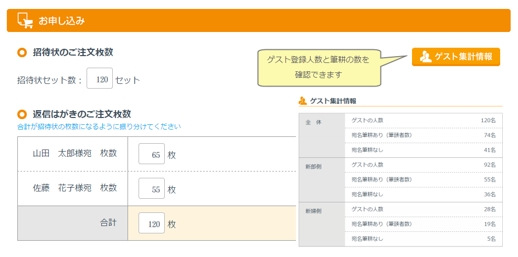Select the 山田 太郎様宛 枚数 input box
Viewport: 518px width, 257px height.
click(152, 155)
